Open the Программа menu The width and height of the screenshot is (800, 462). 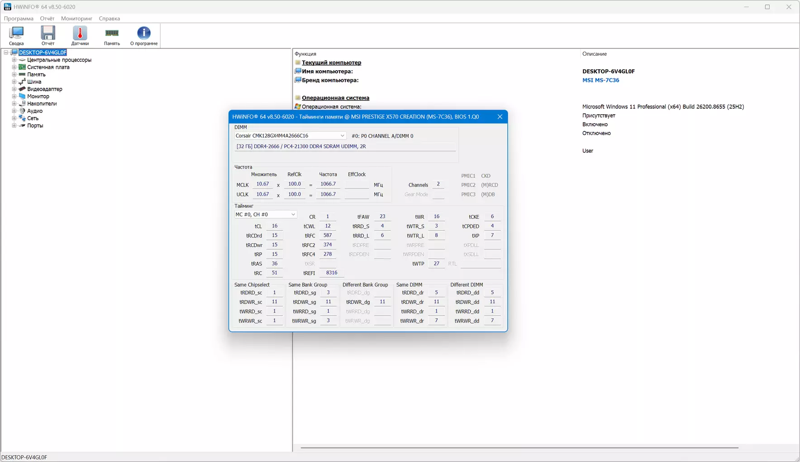[19, 19]
